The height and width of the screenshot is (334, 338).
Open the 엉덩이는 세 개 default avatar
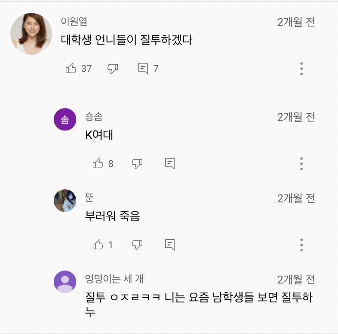65,282
